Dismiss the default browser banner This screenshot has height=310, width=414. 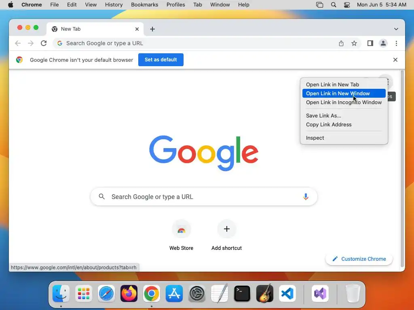pyautogui.click(x=395, y=60)
